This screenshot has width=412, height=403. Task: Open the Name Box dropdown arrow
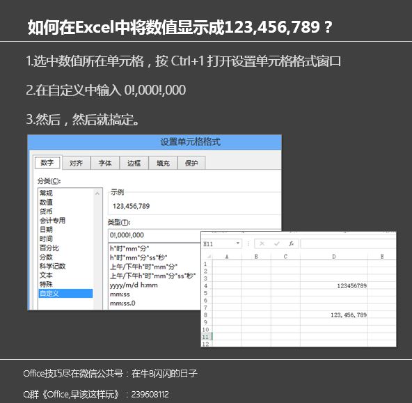tap(238, 244)
